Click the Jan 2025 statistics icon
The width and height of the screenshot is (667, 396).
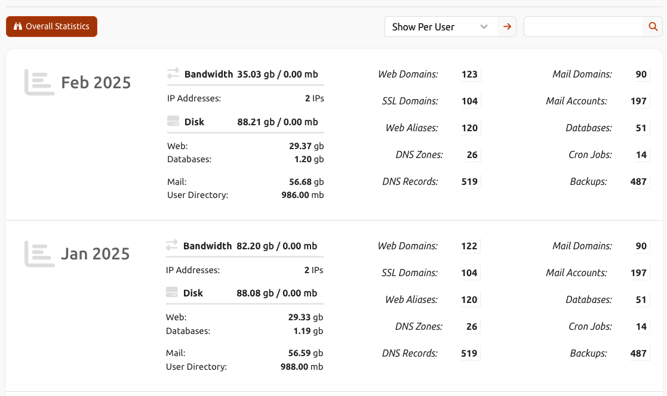tap(39, 254)
